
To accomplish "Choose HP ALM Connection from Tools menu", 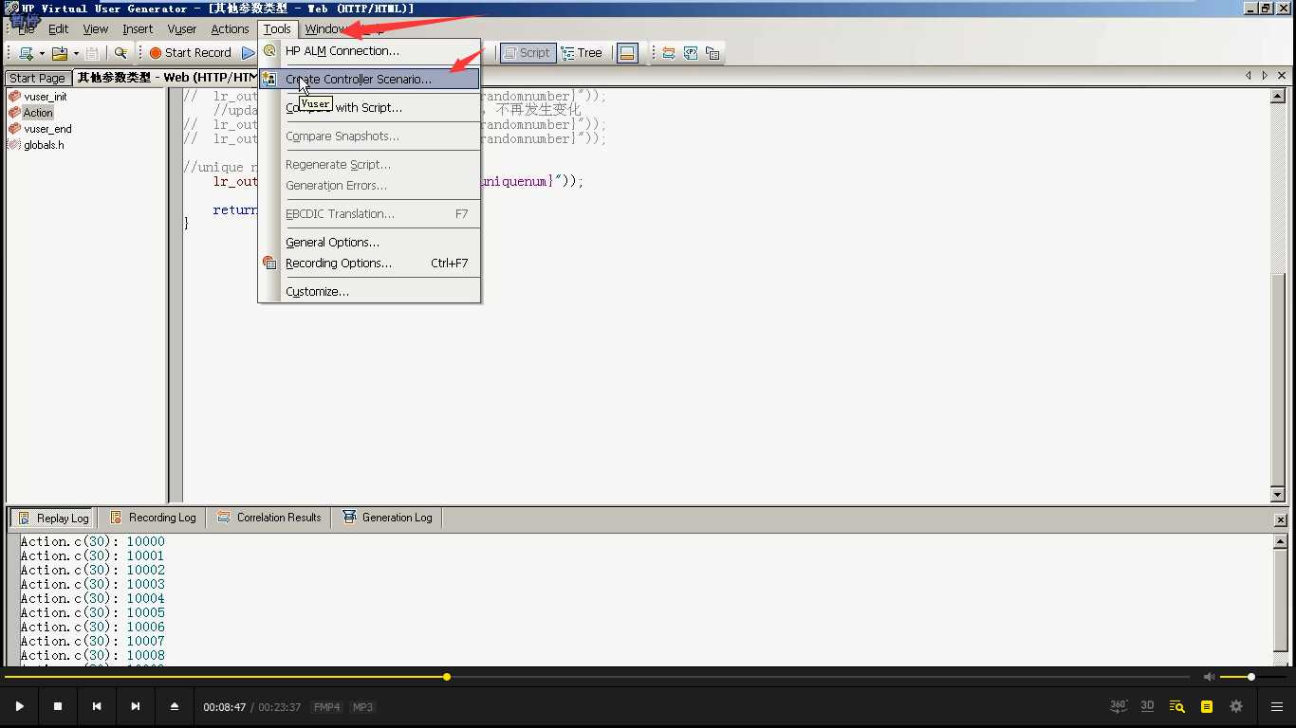I will click(x=370, y=51).
